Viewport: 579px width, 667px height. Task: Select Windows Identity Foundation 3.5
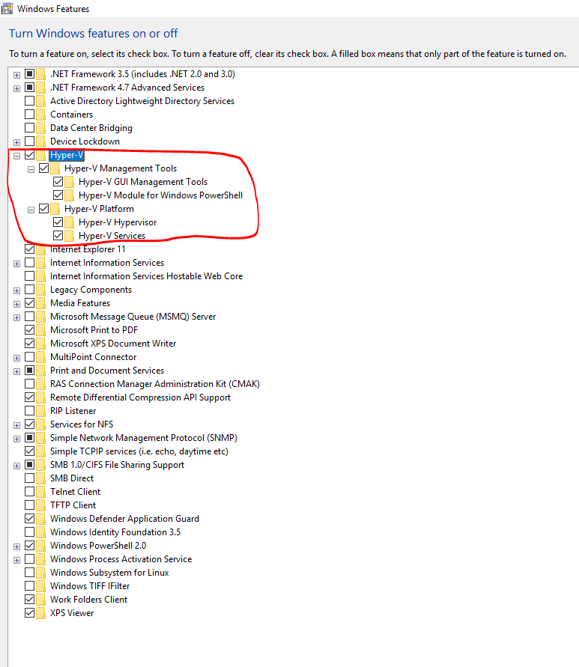click(115, 532)
